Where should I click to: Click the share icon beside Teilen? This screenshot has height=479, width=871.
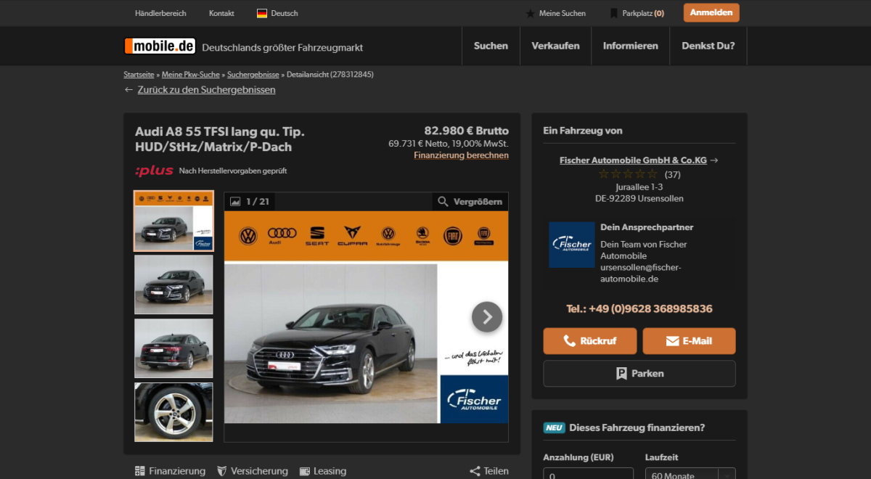[x=475, y=471]
